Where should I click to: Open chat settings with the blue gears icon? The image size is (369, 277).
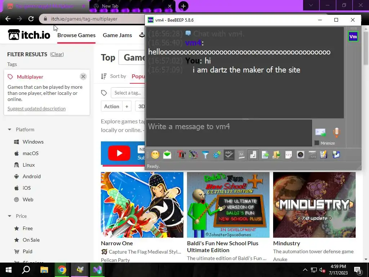click(217, 155)
